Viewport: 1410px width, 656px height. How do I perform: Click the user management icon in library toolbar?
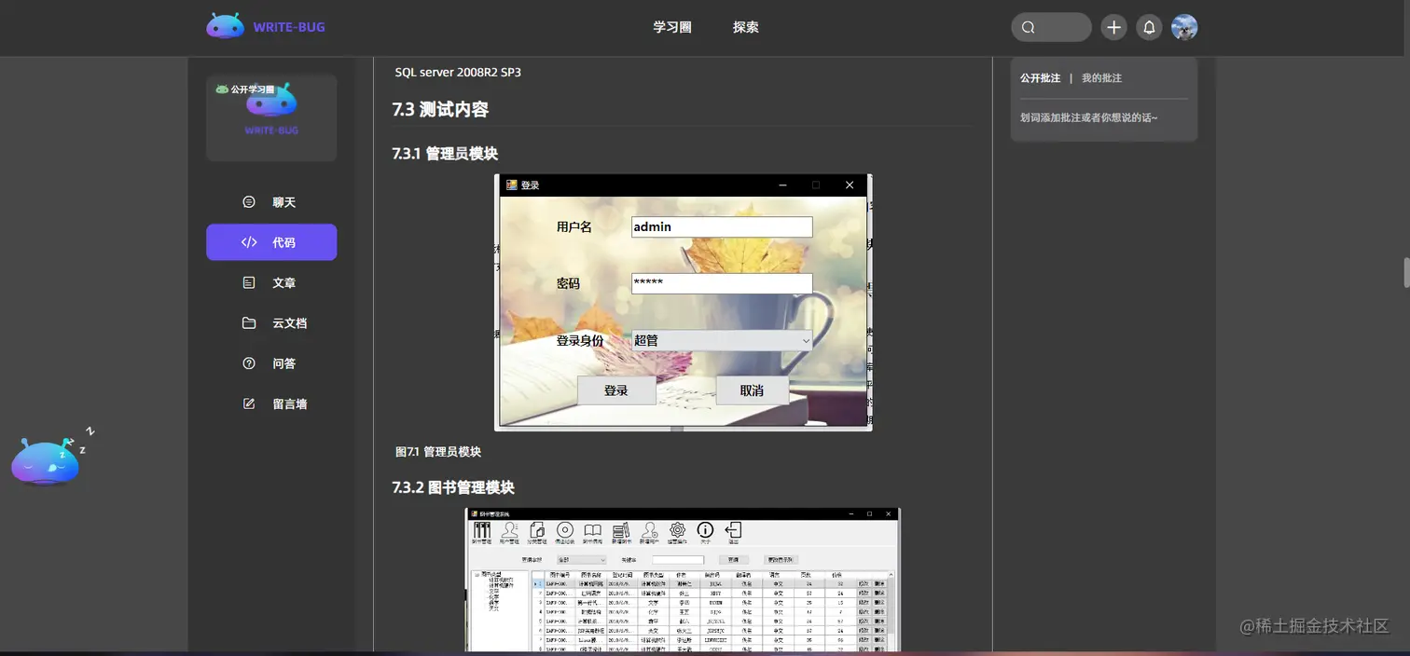[509, 530]
